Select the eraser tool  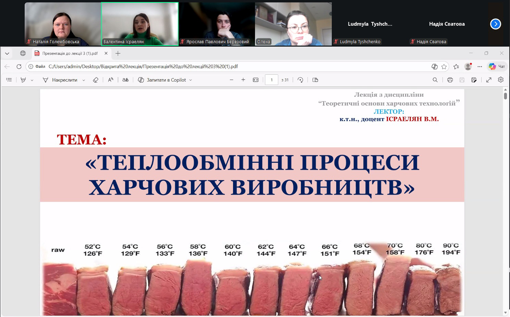coord(96,80)
